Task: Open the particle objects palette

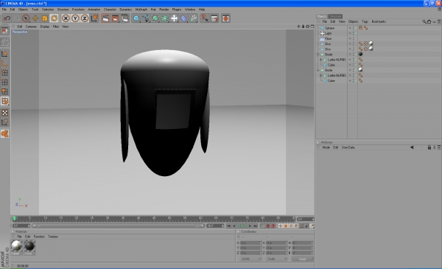Action: [193, 18]
